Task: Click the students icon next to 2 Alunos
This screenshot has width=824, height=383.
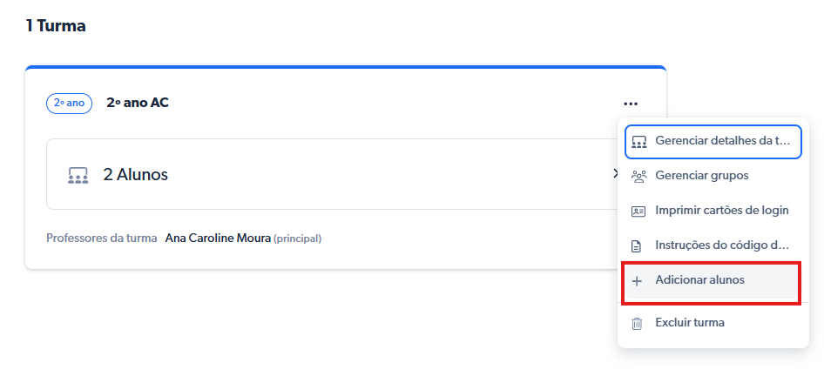Action: [x=78, y=175]
